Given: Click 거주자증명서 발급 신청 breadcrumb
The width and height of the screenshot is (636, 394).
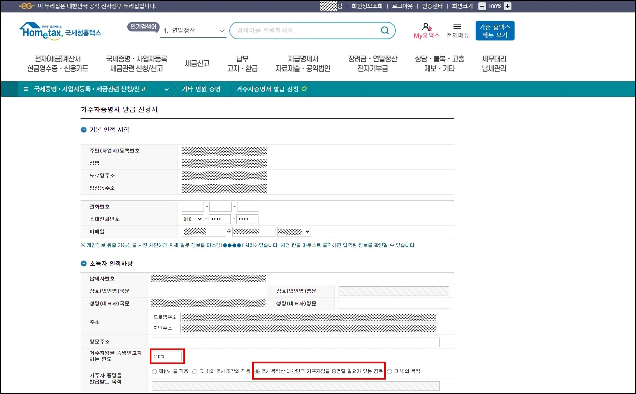Looking at the screenshot, I should click(267, 89).
